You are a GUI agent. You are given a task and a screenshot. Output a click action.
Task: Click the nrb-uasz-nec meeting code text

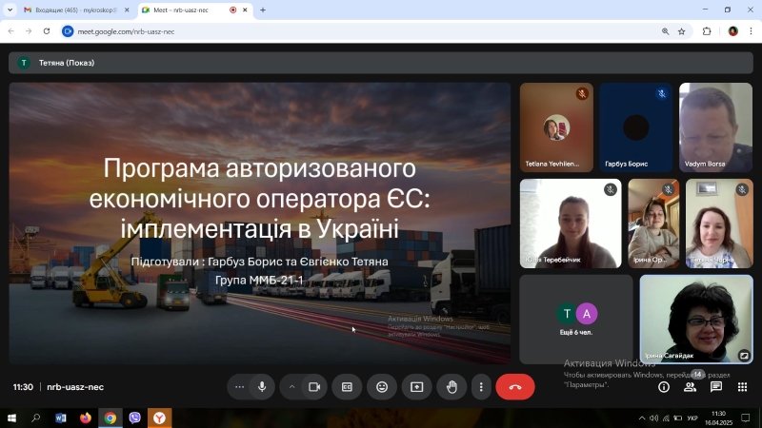point(75,387)
